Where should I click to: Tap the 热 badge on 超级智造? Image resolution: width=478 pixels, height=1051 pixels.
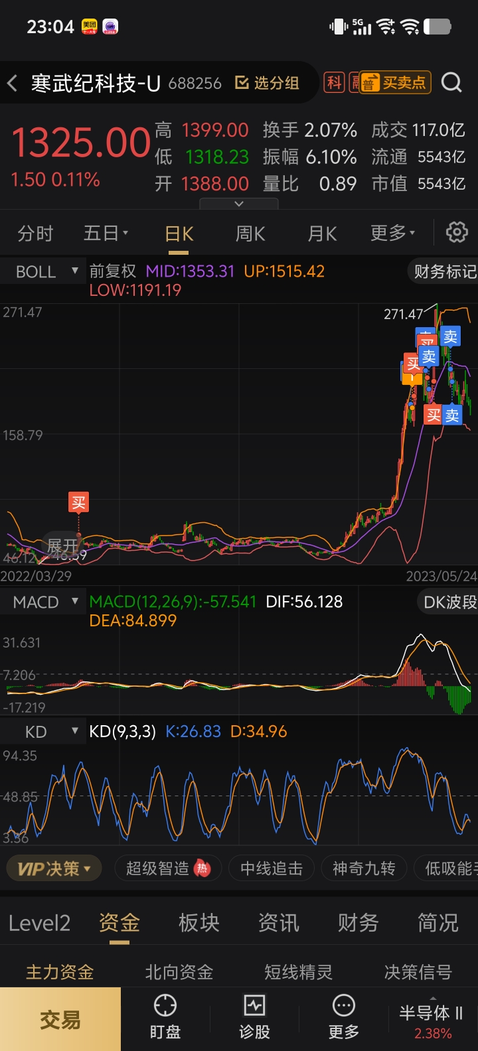[x=202, y=868]
